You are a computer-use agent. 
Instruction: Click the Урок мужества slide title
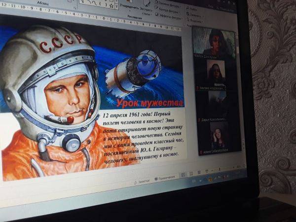tap(149, 103)
